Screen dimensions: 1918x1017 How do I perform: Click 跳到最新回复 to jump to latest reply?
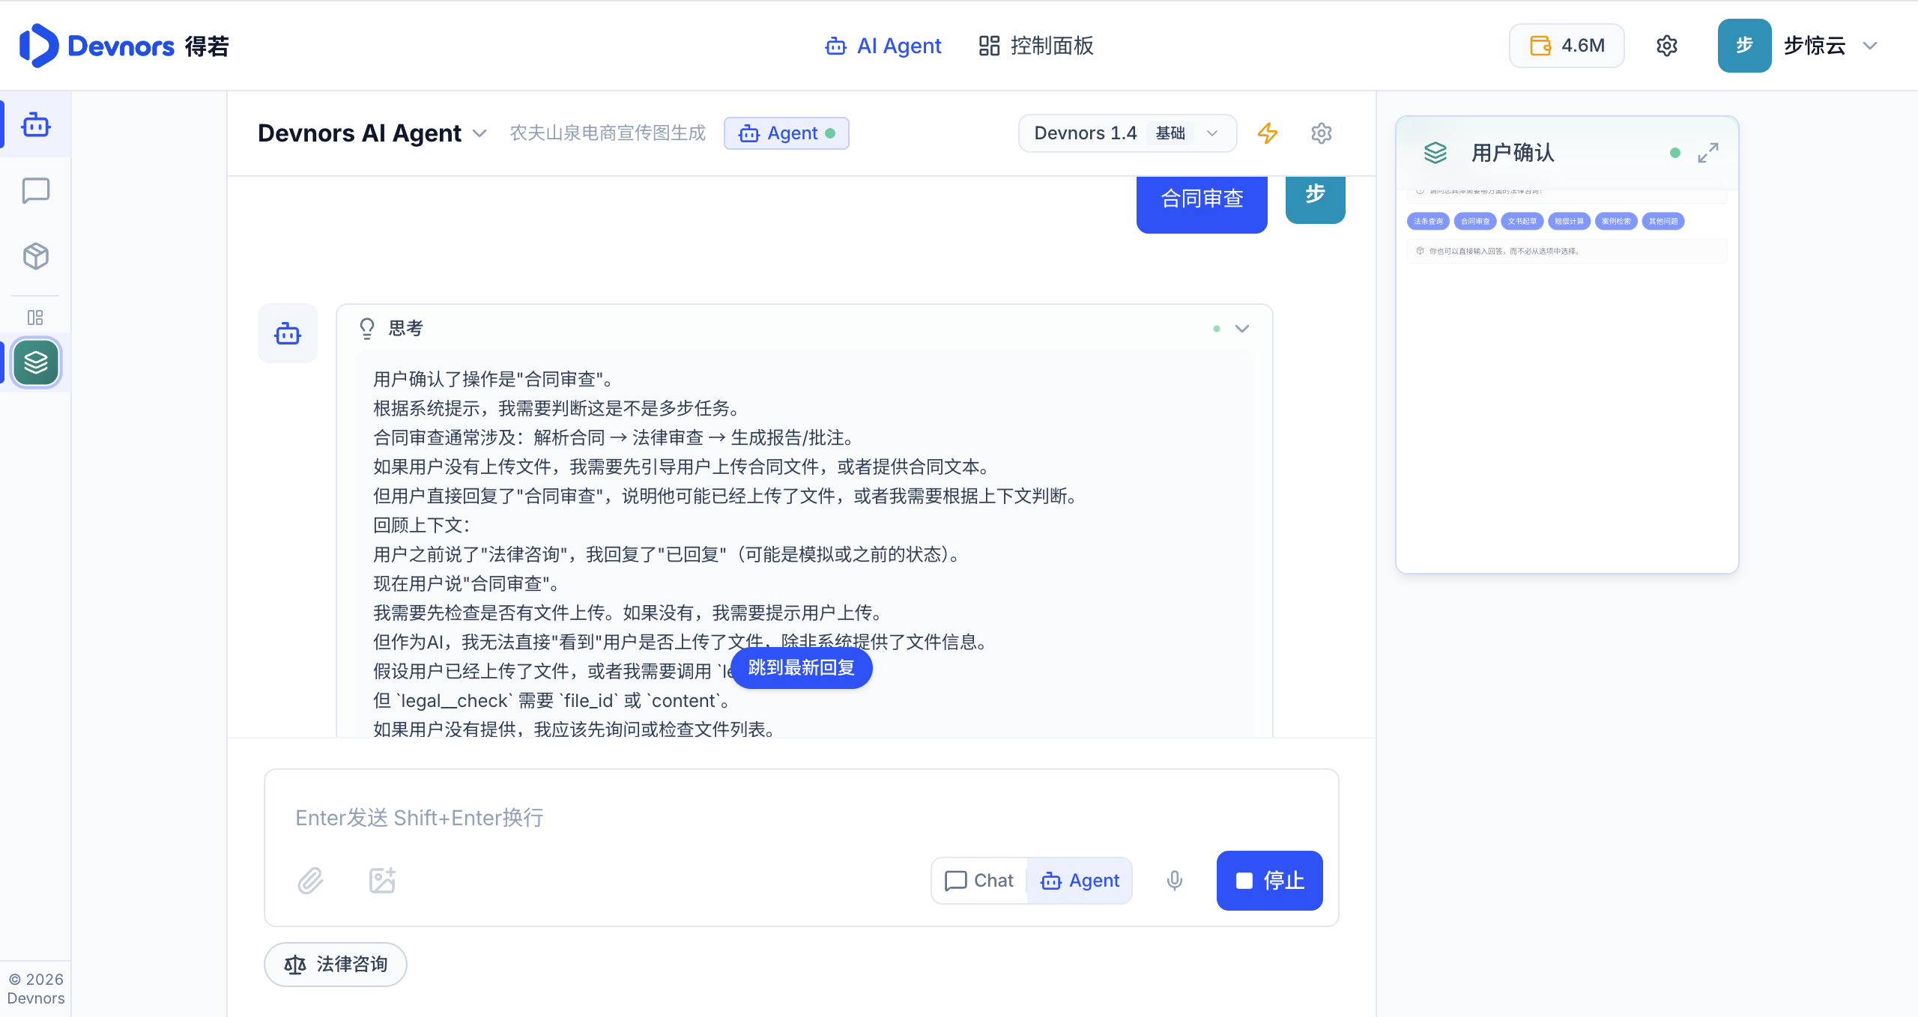(x=802, y=667)
